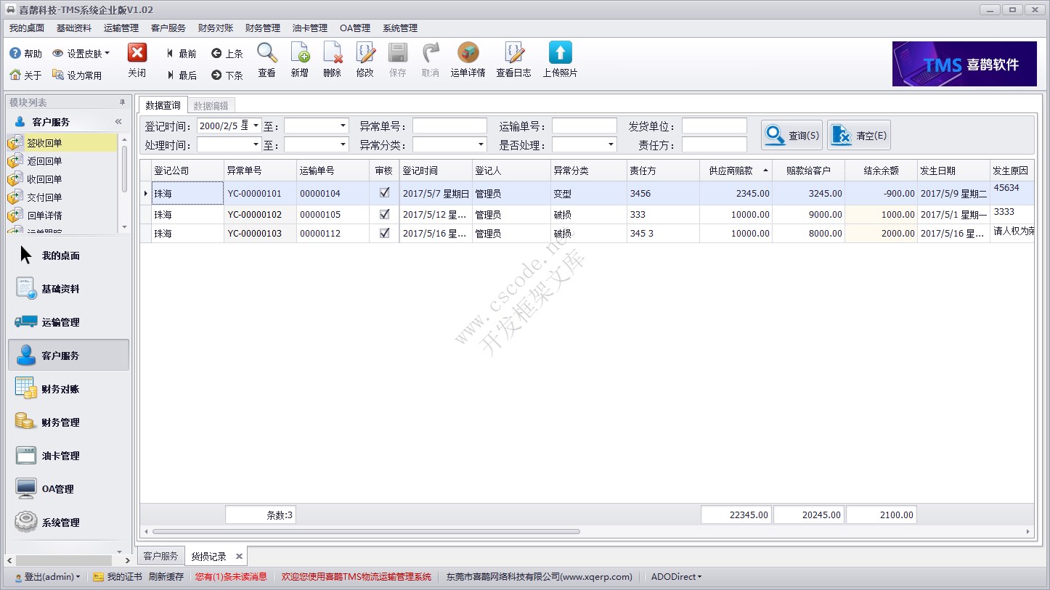Click the 查询(S) search button
Viewport: 1050px width, 590px height.
tap(791, 135)
